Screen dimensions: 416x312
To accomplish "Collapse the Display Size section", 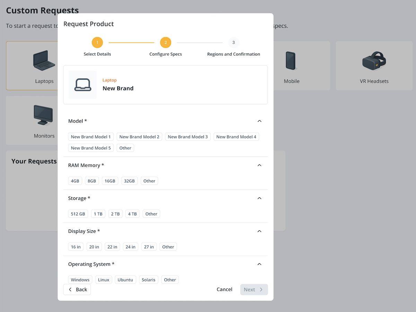I will (x=259, y=231).
